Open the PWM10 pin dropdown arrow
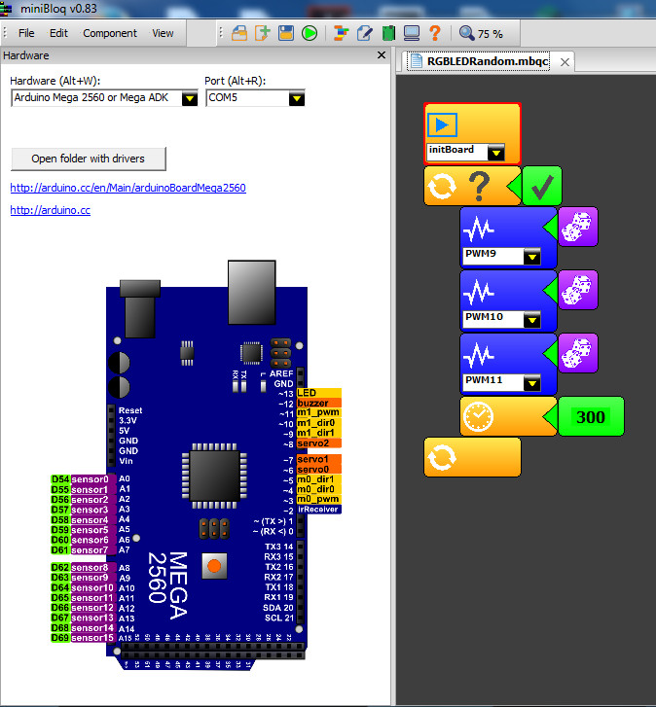656x707 pixels. tap(532, 320)
